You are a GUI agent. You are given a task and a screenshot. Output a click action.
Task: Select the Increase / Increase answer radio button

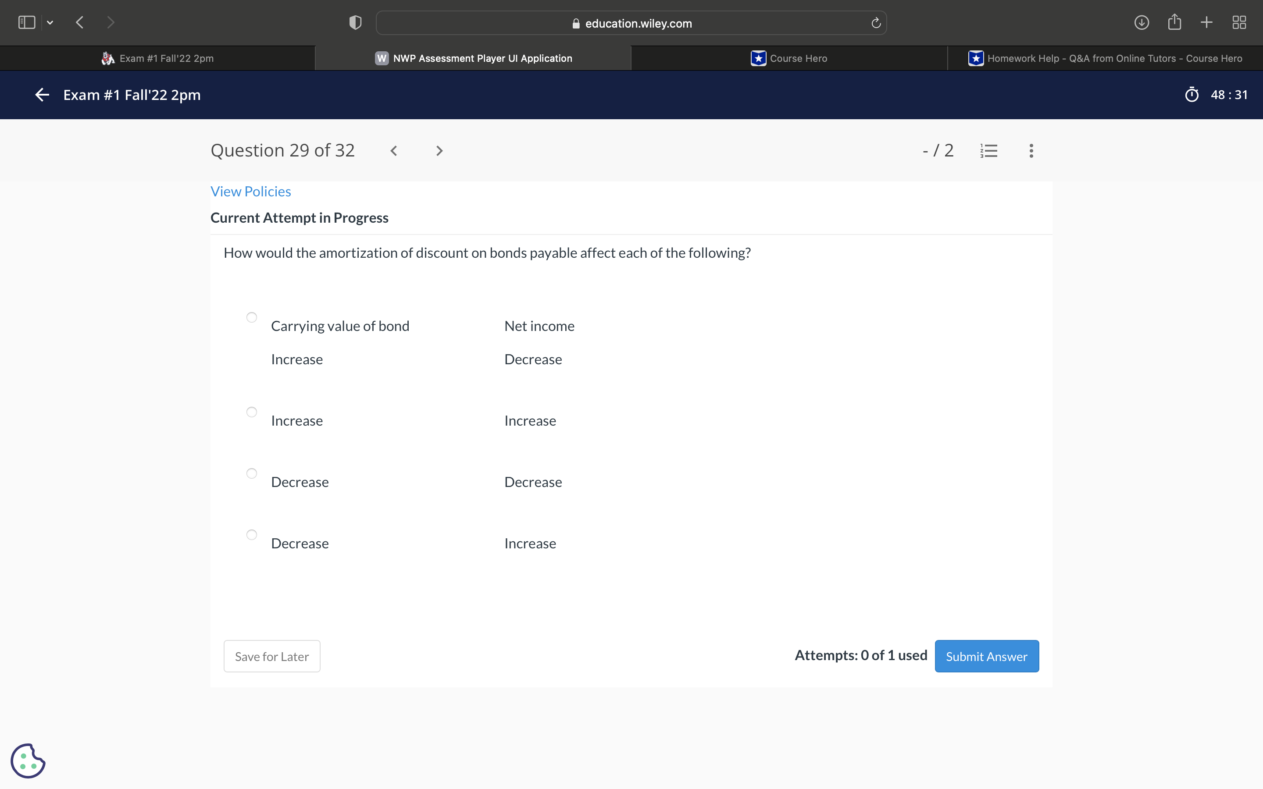pos(252,412)
